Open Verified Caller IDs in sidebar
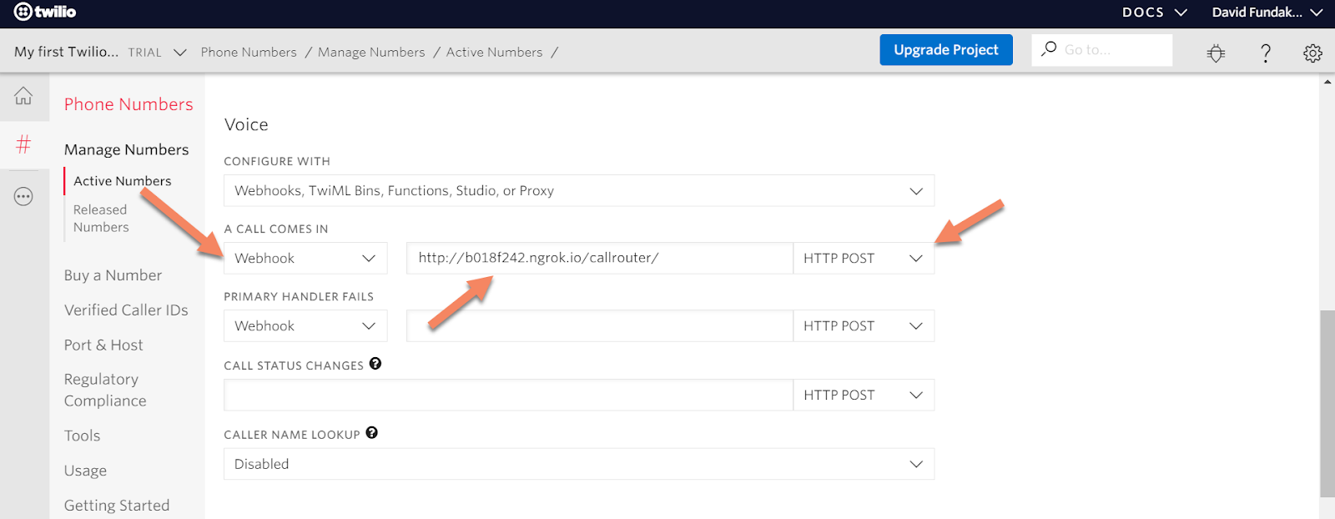This screenshot has height=519, width=1335. tap(126, 310)
